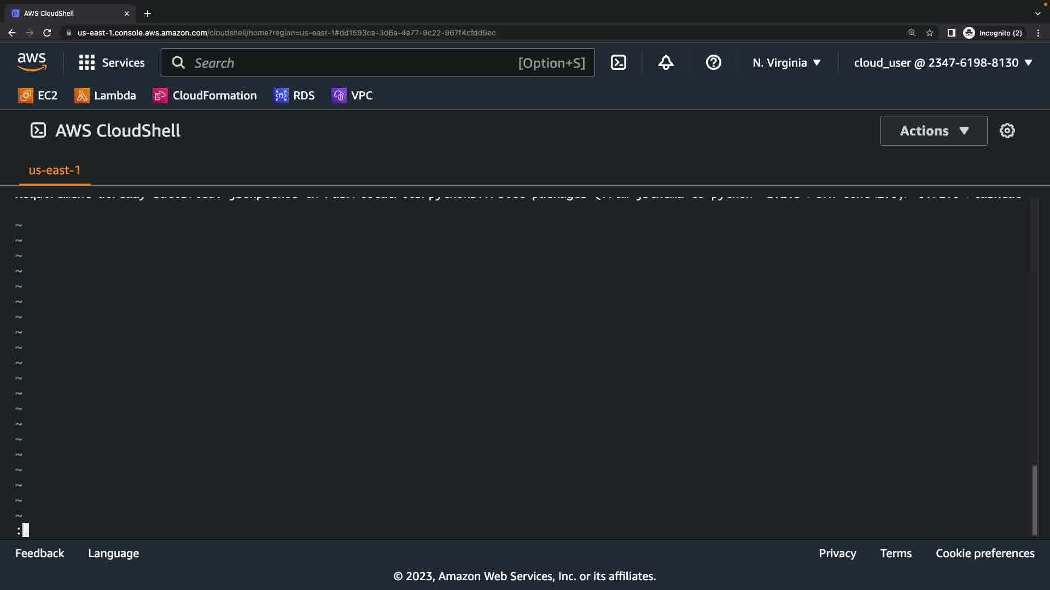The height and width of the screenshot is (590, 1050).
Task: Open RDS service shortcut
Action: coord(294,96)
